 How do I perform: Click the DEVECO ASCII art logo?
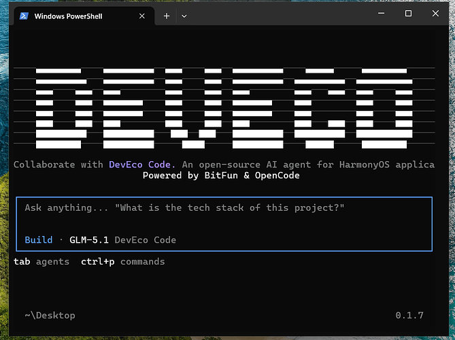pos(224,108)
